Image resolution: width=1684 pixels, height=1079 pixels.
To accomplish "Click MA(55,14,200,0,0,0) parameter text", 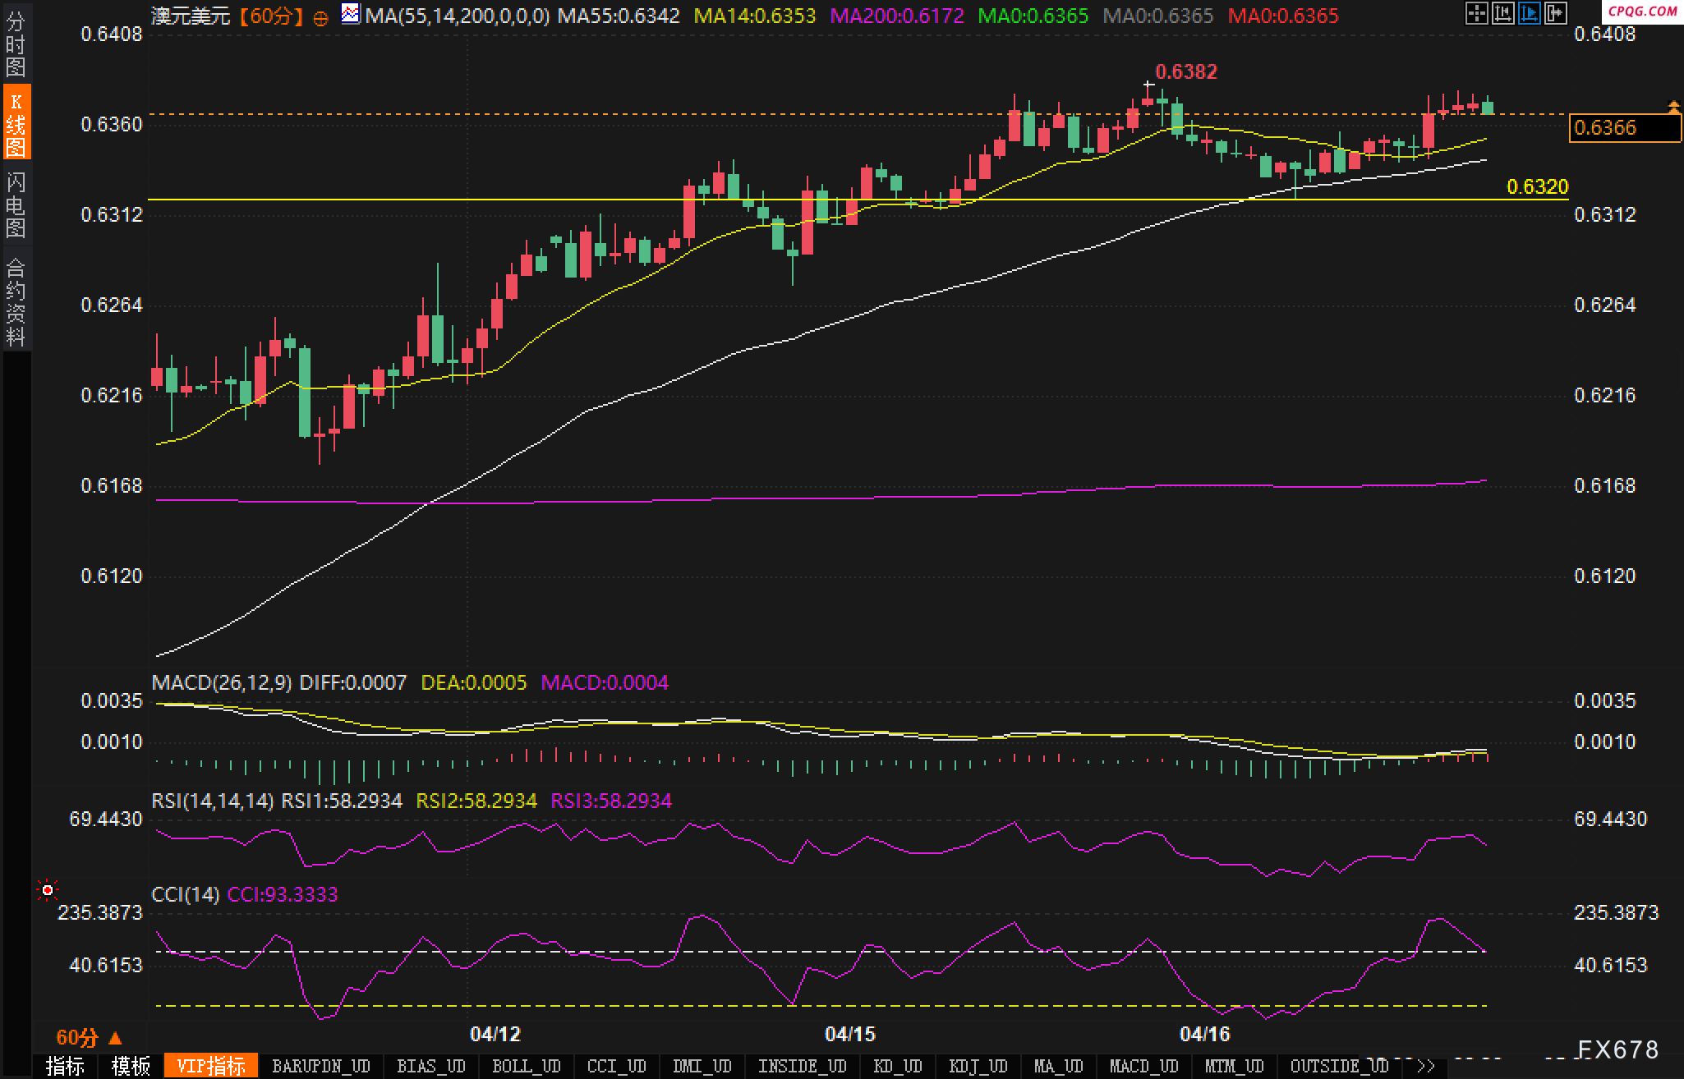I will pyautogui.click(x=458, y=16).
